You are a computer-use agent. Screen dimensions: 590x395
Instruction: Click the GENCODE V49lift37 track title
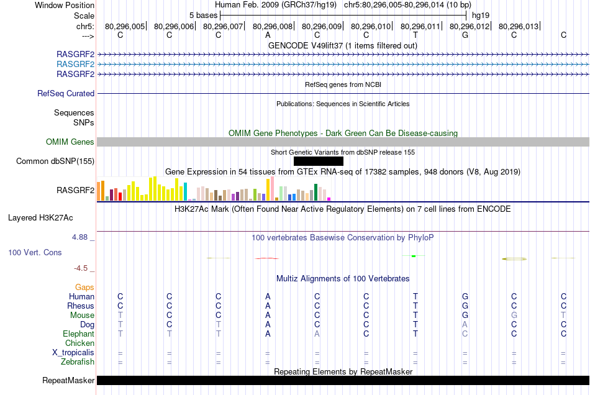[x=342, y=45]
